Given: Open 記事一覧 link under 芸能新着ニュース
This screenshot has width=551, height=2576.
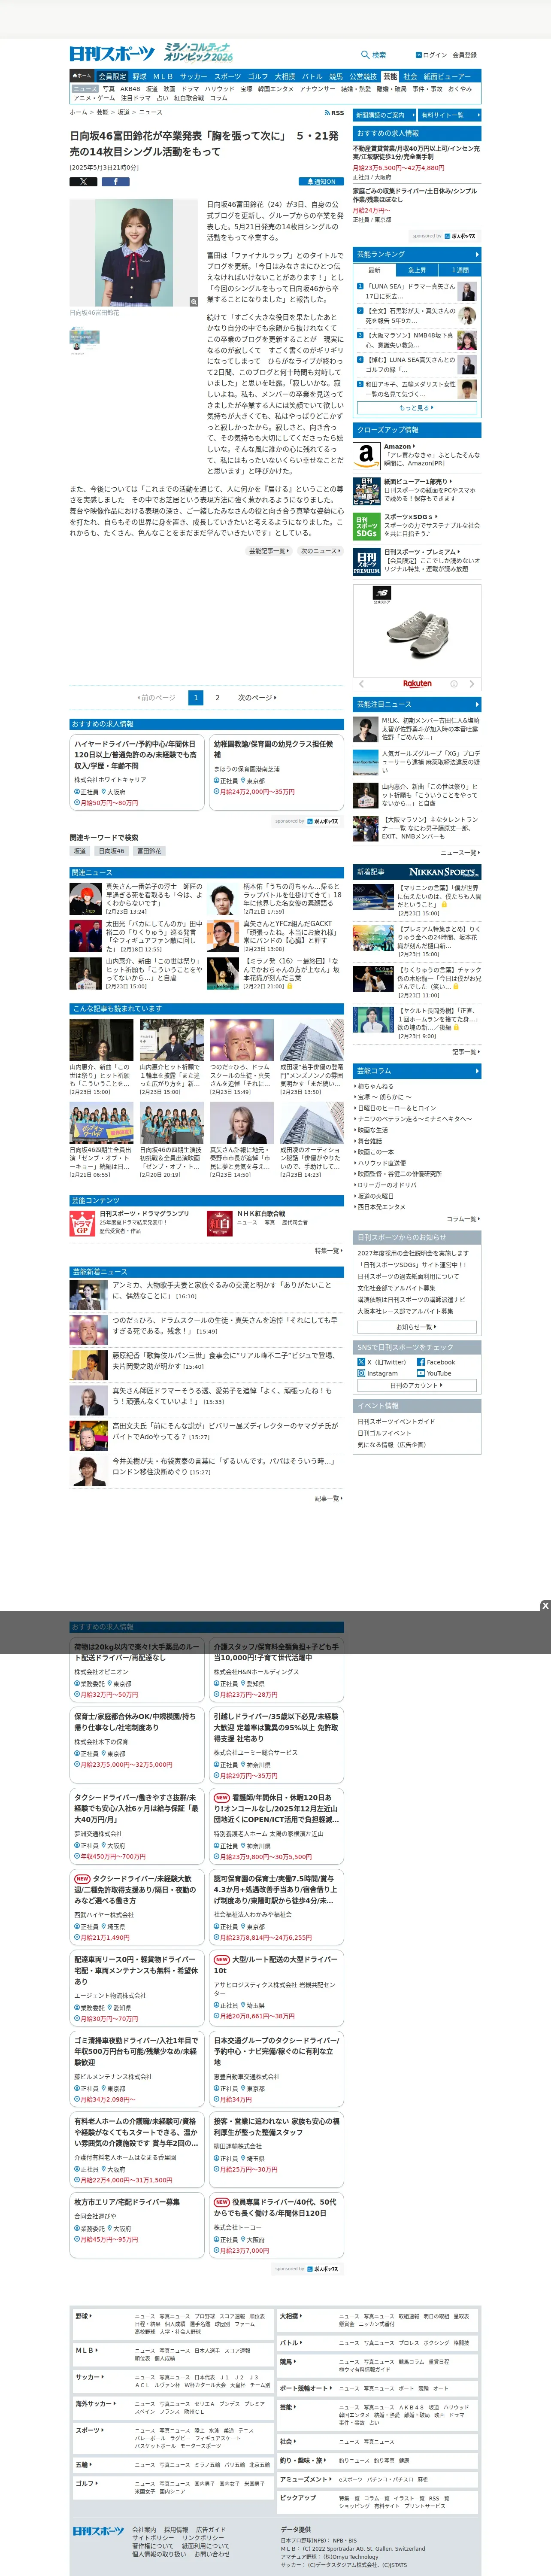Looking at the screenshot, I should pos(329,1498).
